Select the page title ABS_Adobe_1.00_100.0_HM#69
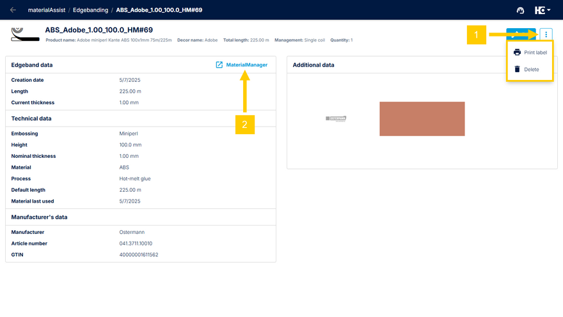Image resolution: width=563 pixels, height=317 pixels. pyautogui.click(x=99, y=30)
